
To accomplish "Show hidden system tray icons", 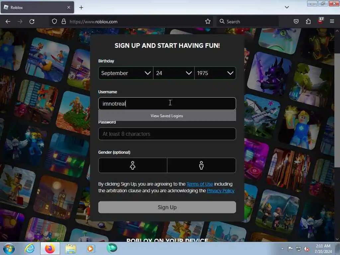I will 282,249.
